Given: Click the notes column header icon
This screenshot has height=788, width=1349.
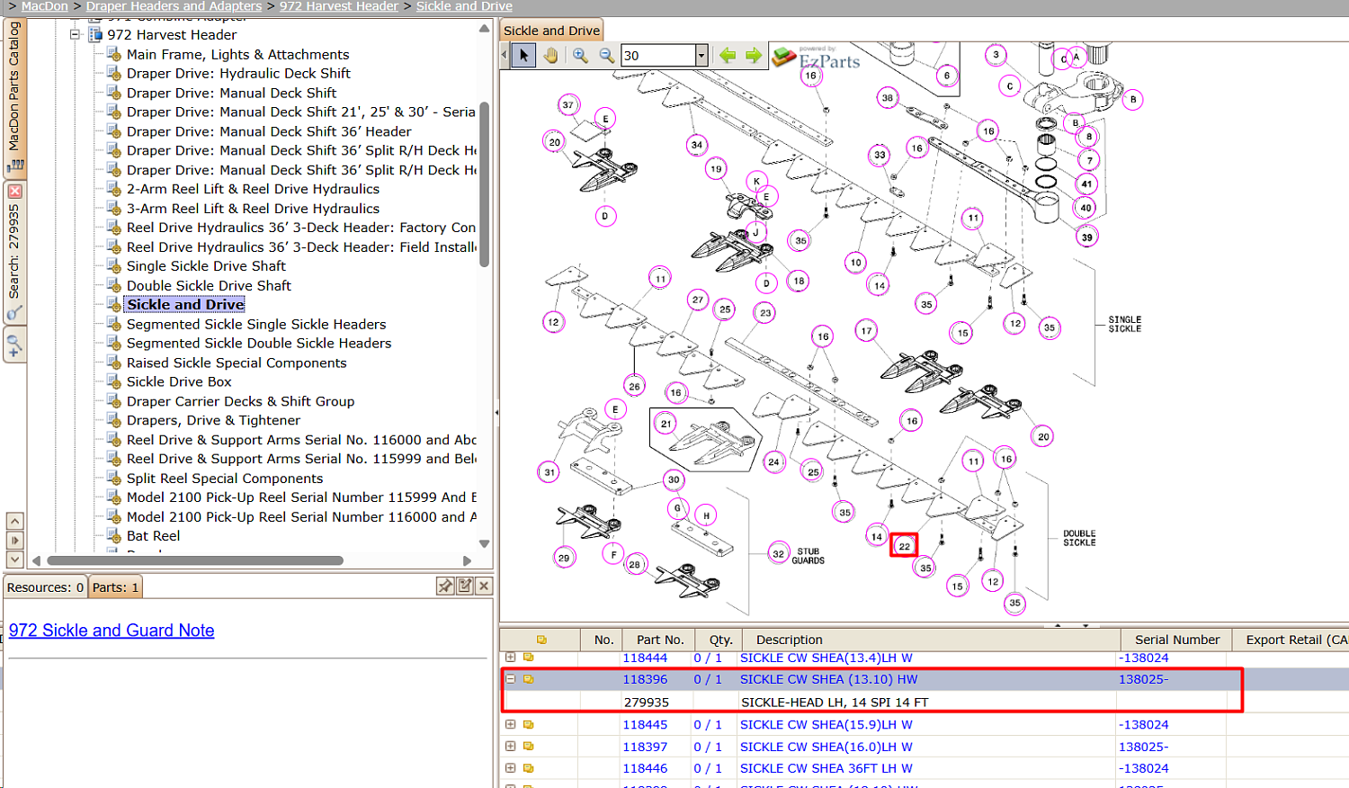Looking at the screenshot, I should pos(541,640).
